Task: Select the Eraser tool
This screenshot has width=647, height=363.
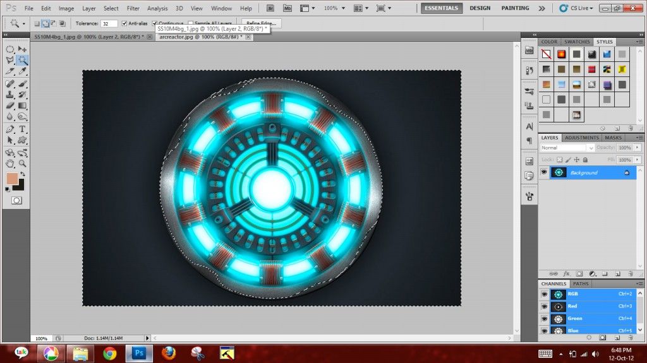Action: (10, 106)
